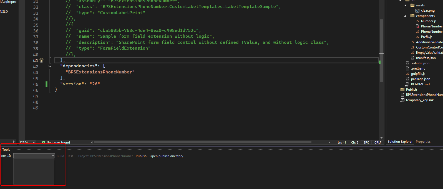Click the lightbulb quick actions icon on line 41
The width and height of the screenshot is (443, 189).
42,60
